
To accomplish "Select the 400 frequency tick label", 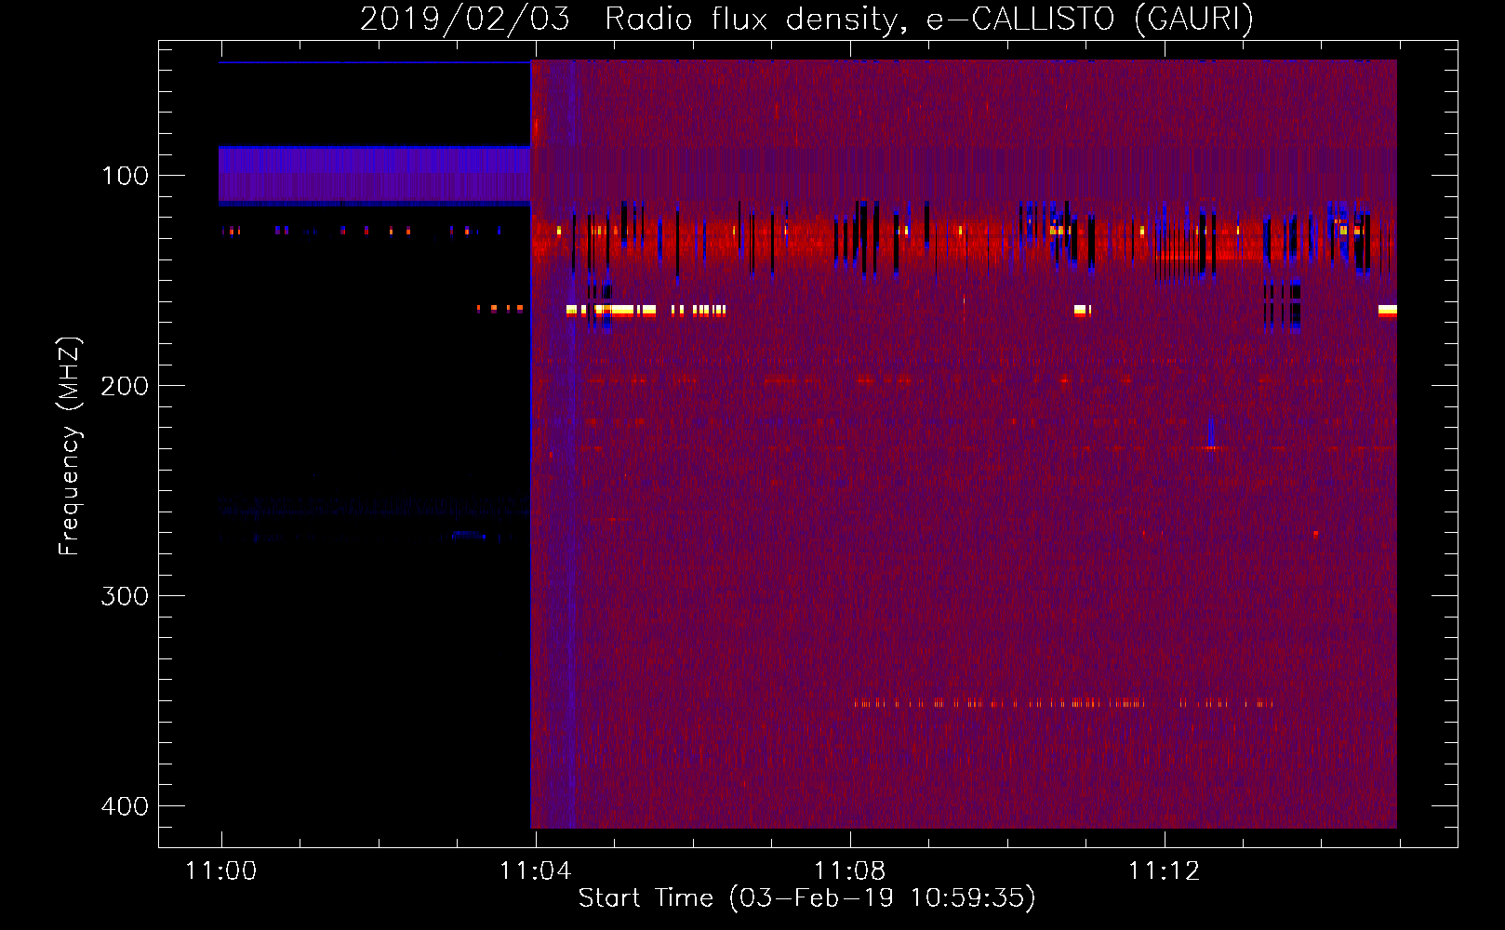I will coord(125,806).
